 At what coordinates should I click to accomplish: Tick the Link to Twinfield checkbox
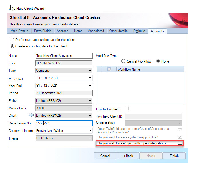coord(127,109)
